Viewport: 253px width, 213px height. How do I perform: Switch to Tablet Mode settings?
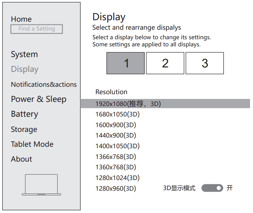pos(32,144)
